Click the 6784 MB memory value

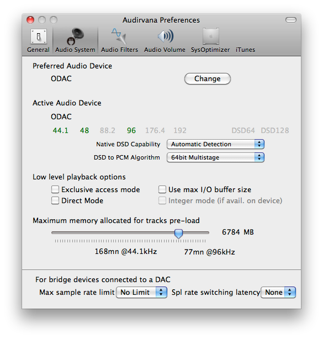point(238,232)
